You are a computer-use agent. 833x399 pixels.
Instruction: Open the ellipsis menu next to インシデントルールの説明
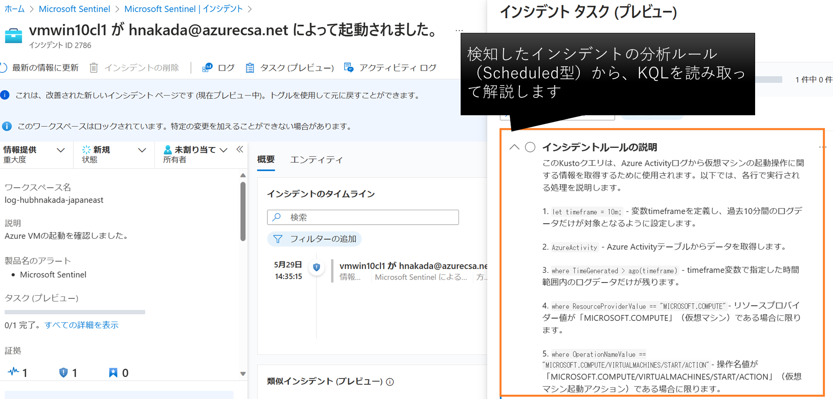tap(823, 147)
